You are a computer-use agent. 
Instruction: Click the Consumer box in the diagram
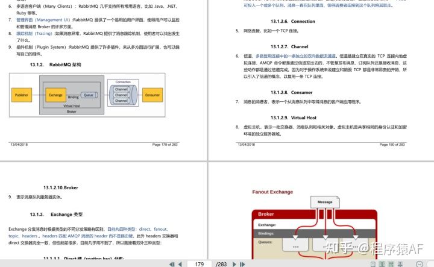(153, 95)
